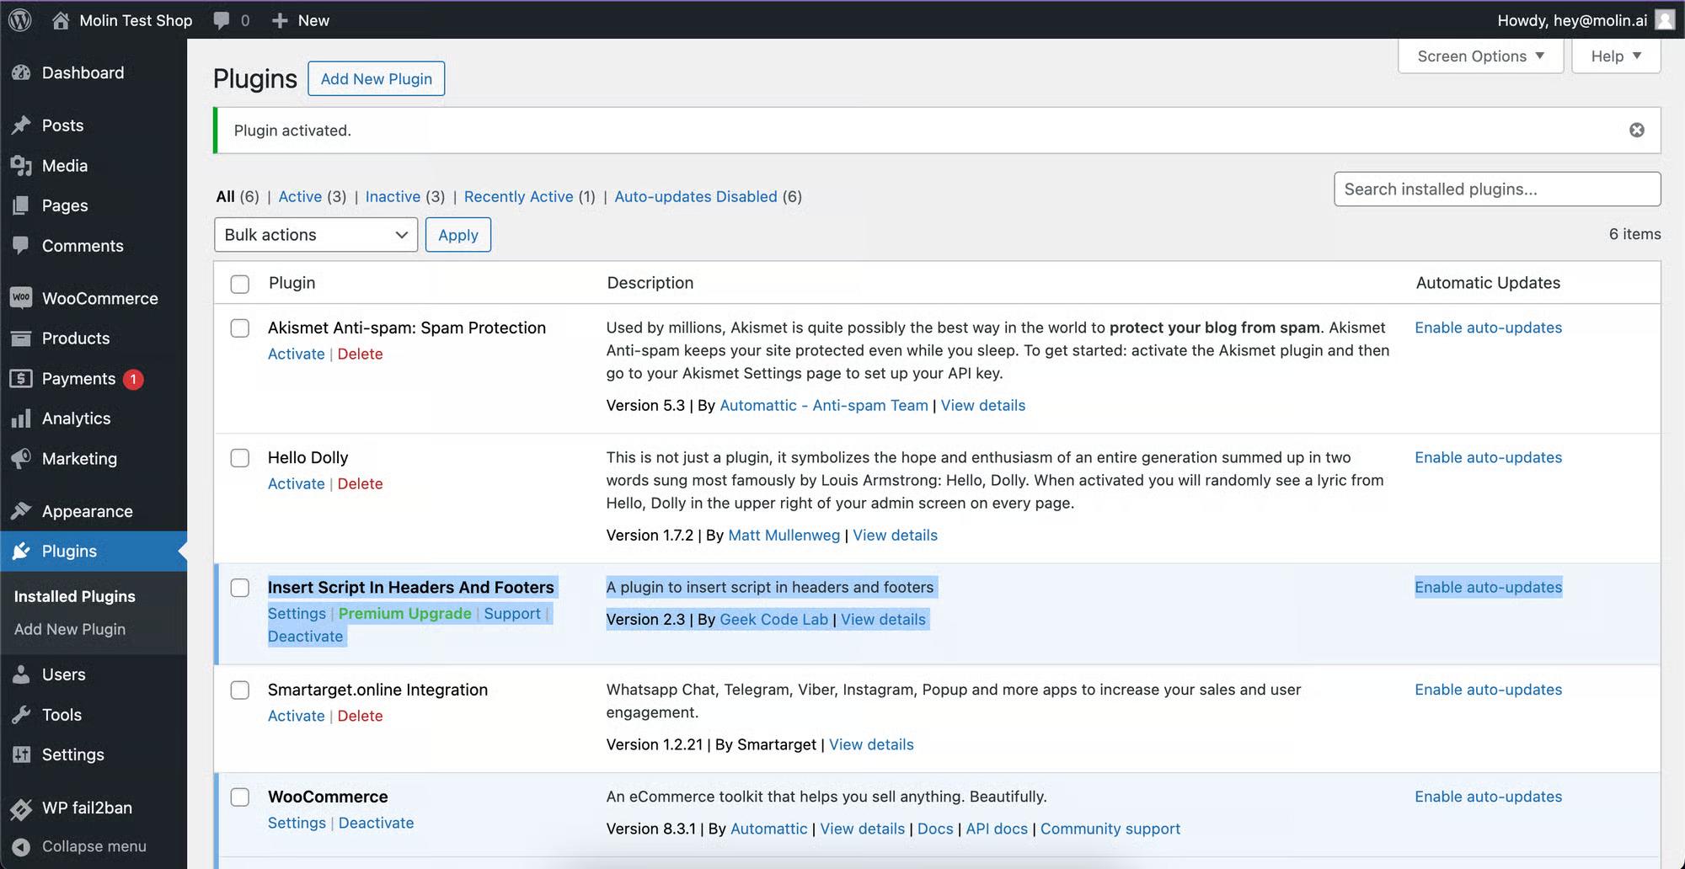Screen dimensions: 1685x869
Task: Click the WooCommerce icon in sidebar
Action: [21, 298]
